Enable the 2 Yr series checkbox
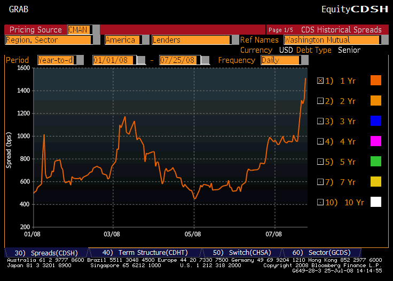393x281 pixels. coord(320,101)
